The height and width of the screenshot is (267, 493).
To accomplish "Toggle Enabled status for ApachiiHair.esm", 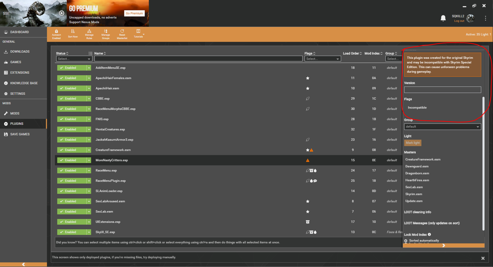I will pyautogui.click(x=72, y=88).
